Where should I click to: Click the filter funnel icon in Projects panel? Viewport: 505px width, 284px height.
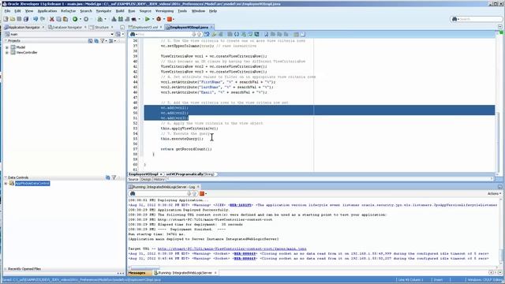tap(103, 41)
